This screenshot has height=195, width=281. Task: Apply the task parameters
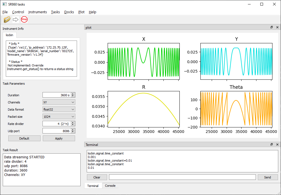tap(59, 138)
